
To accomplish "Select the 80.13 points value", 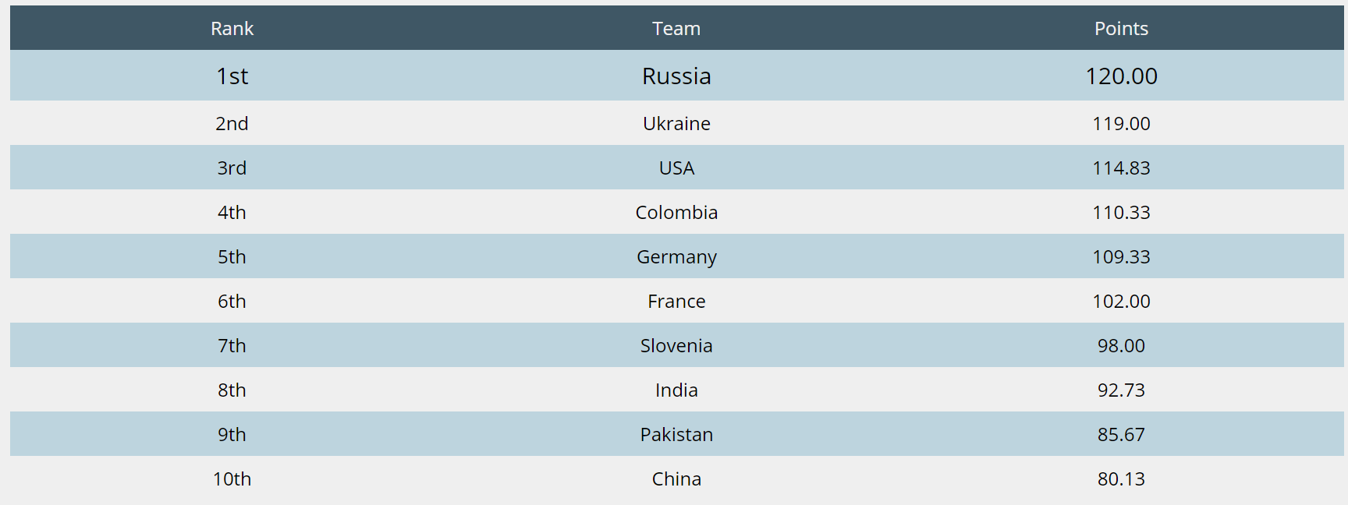I will (x=1121, y=479).
